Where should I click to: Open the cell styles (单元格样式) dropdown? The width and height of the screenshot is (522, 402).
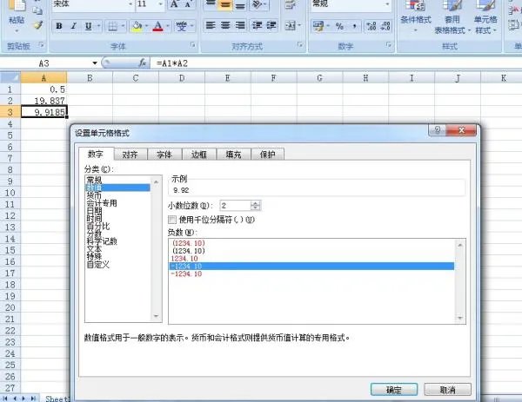click(x=485, y=16)
